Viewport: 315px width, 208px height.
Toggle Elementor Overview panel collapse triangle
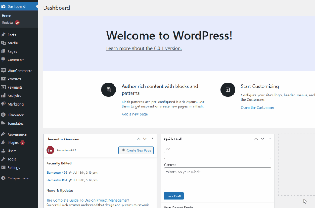tap(152, 139)
